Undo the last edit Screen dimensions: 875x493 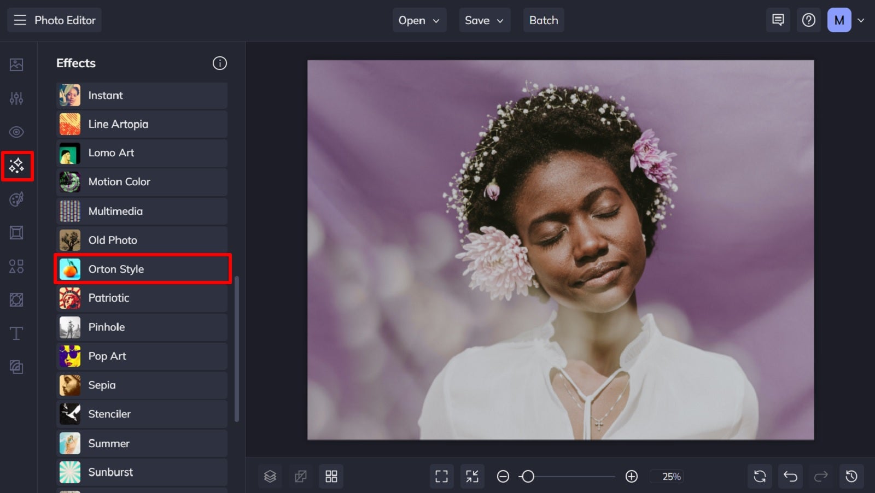790,476
